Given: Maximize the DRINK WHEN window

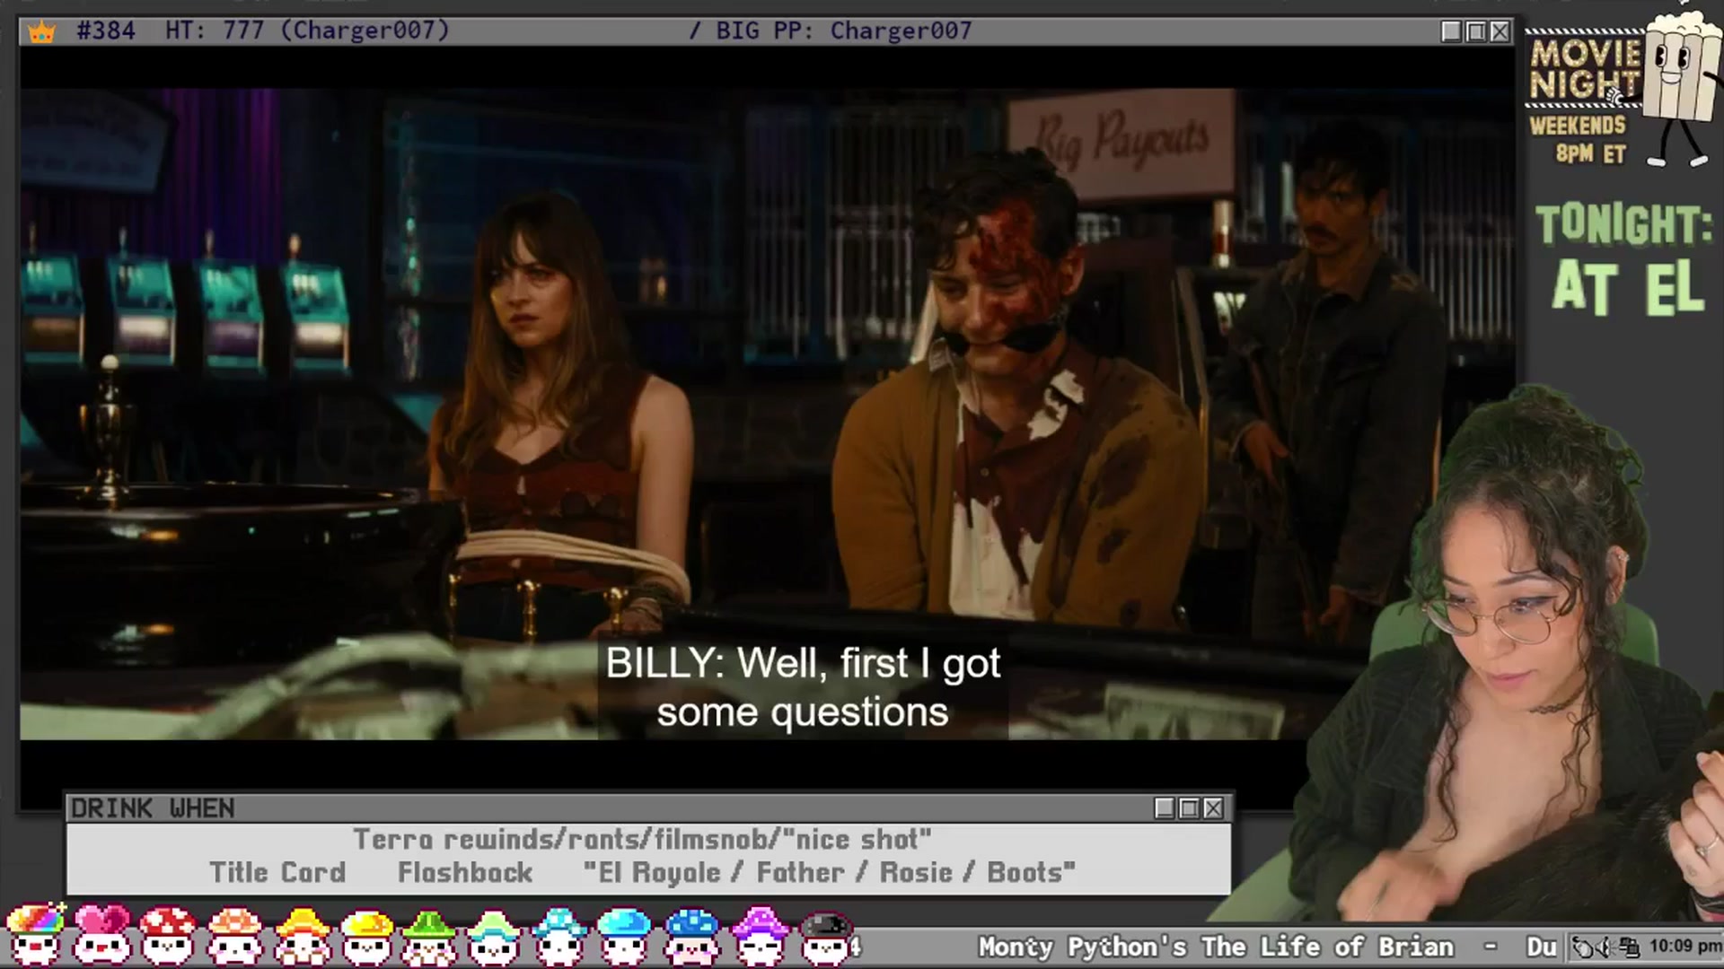Looking at the screenshot, I should pos(1189,808).
